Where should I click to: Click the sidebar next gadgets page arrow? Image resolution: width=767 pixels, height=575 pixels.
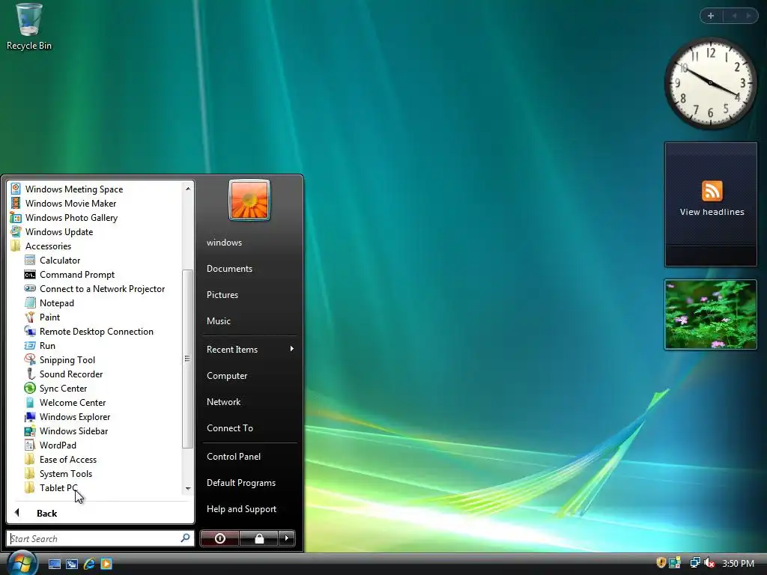click(748, 16)
